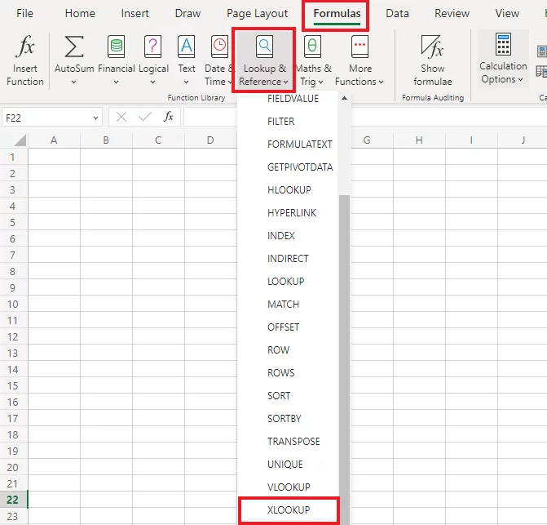Screen dimensions: 547x525
Task: Choose SORTBY from the function list
Action: coord(289,419)
